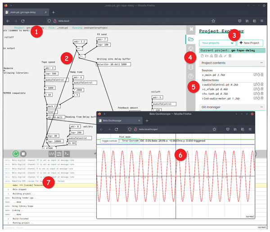
Task: Bookmark the bela.local/scope page with star
Action: pyautogui.click(x=214, y=129)
